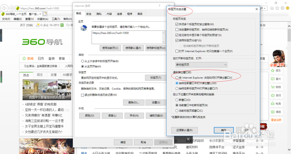This screenshot has height=154, width=291.
Task: Select 始终在新标签页中打开弹出窗口 radio
Action: pyautogui.click(x=177, y=89)
